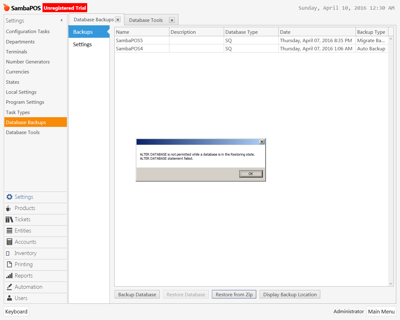Open Database Tools from the navigation list
This screenshot has height=320, width=400.
[x=23, y=132]
